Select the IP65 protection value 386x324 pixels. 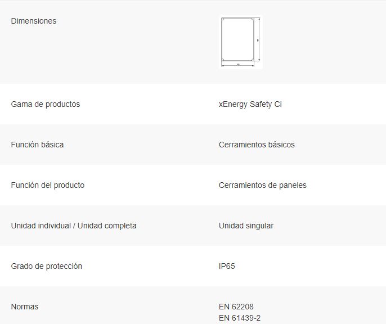[x=227, y=266]
